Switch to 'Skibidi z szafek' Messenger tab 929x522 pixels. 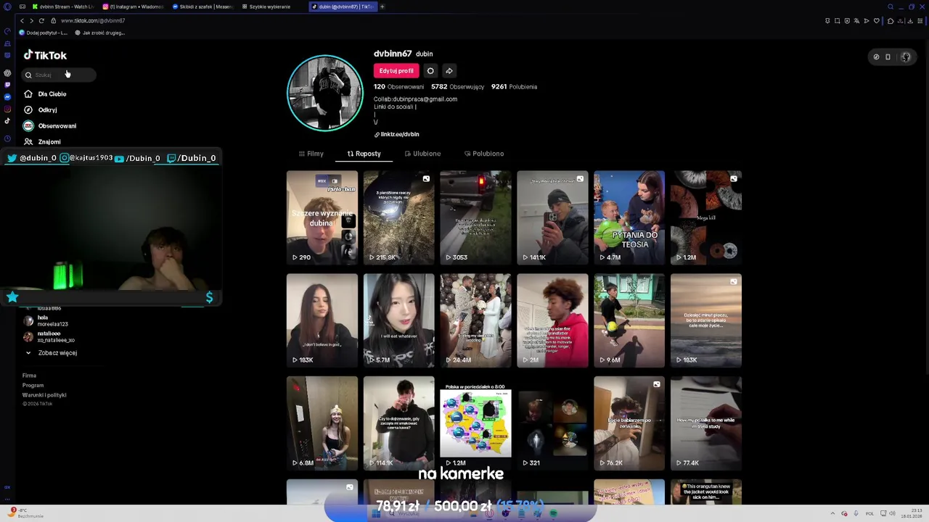202,7
